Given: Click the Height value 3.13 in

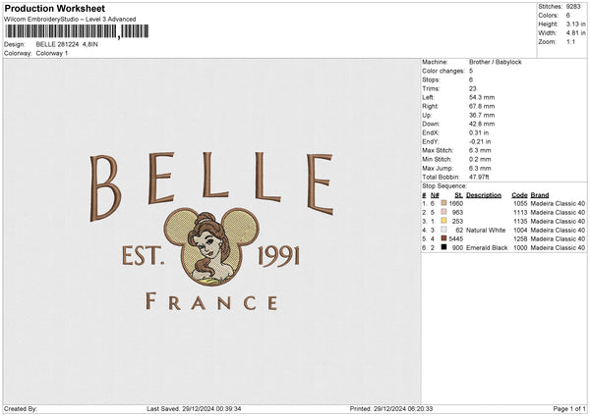Looking at the screenshot, I should [575, 24].
